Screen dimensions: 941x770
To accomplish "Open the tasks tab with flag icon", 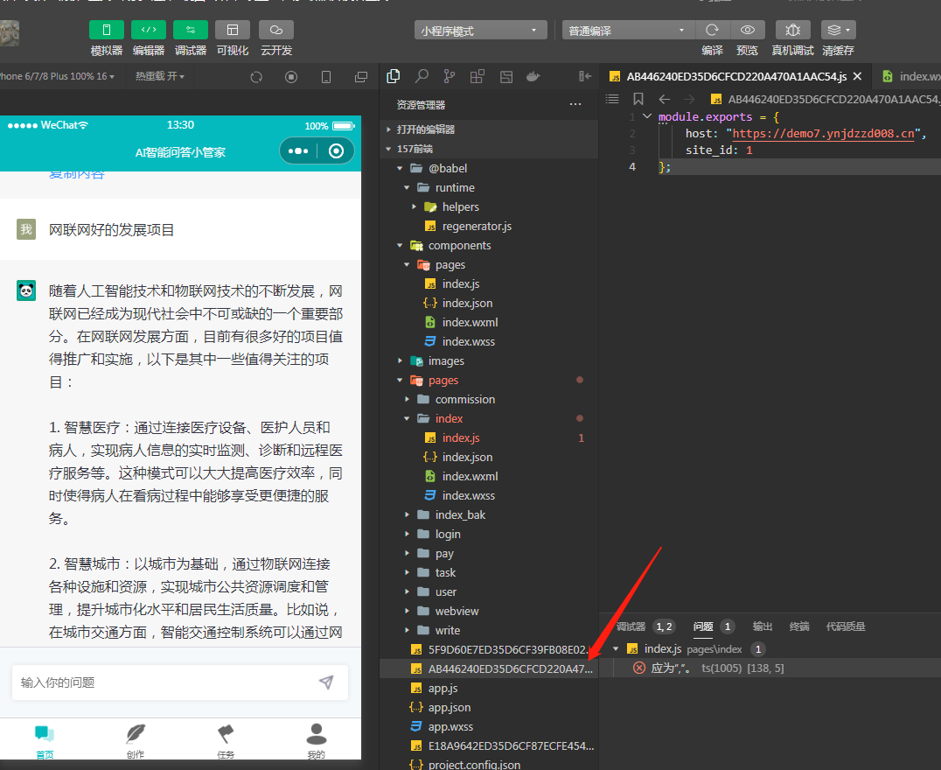I will pyautogui.click(x=226, y=740).
